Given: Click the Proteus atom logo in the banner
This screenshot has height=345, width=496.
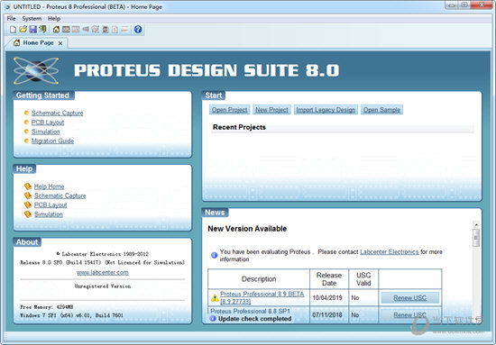Looking at the screenshot, I should point(36,70).
